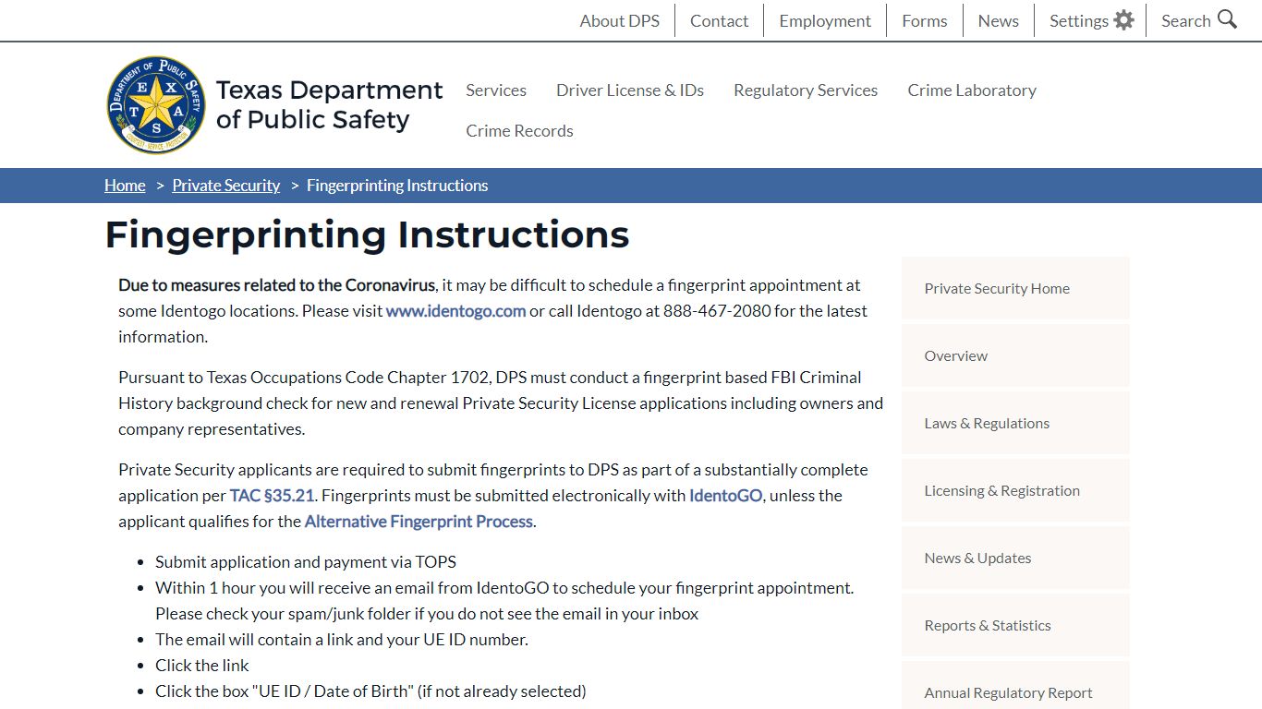Open Crime Records menu

point(519,130)
